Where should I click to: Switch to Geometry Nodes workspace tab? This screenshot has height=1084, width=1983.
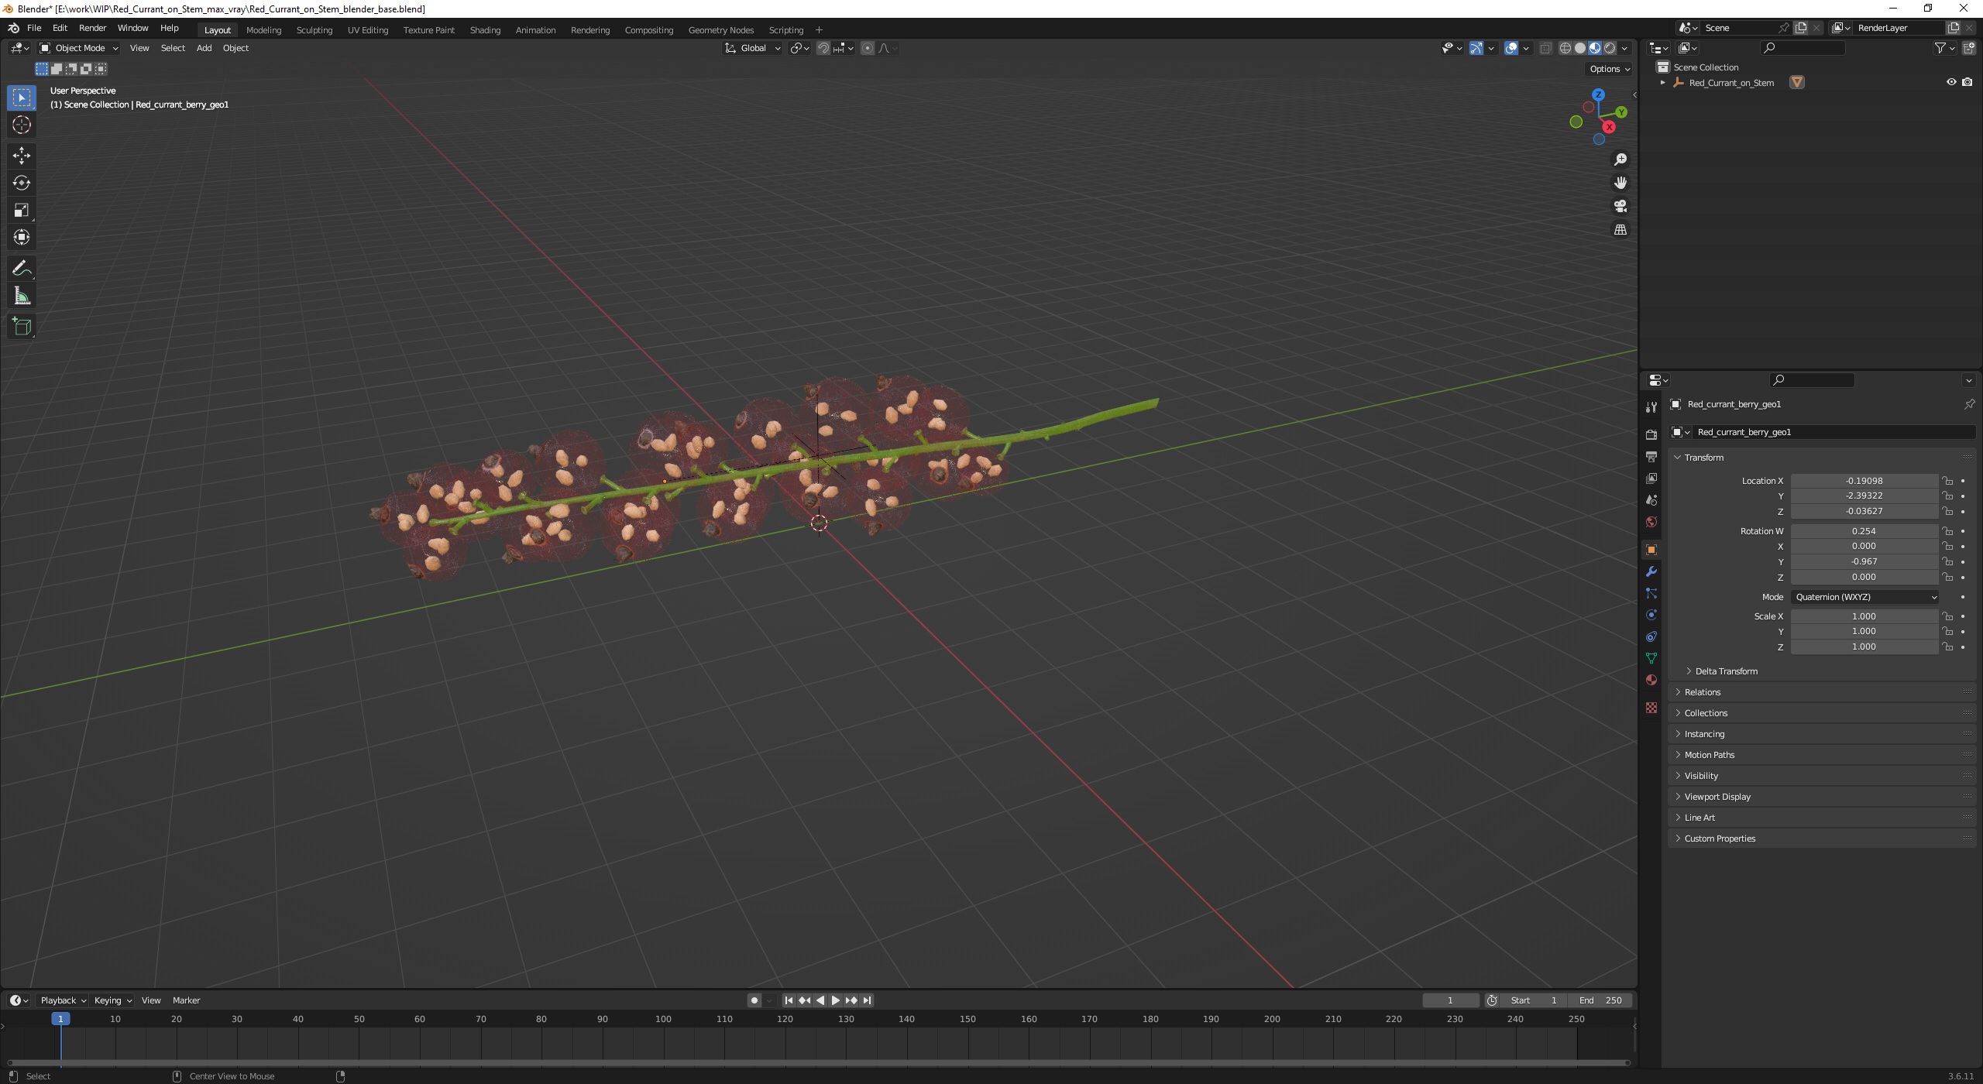tap(720, 30)
